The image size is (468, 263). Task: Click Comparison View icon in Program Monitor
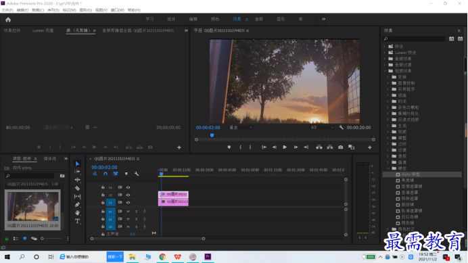coord(351,147)
